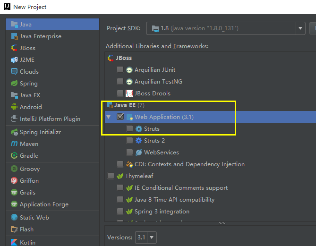This screenshot has width=316, height=246.
Task: Collapse the Web Application tree arrow
Action: tap(109, 117)
